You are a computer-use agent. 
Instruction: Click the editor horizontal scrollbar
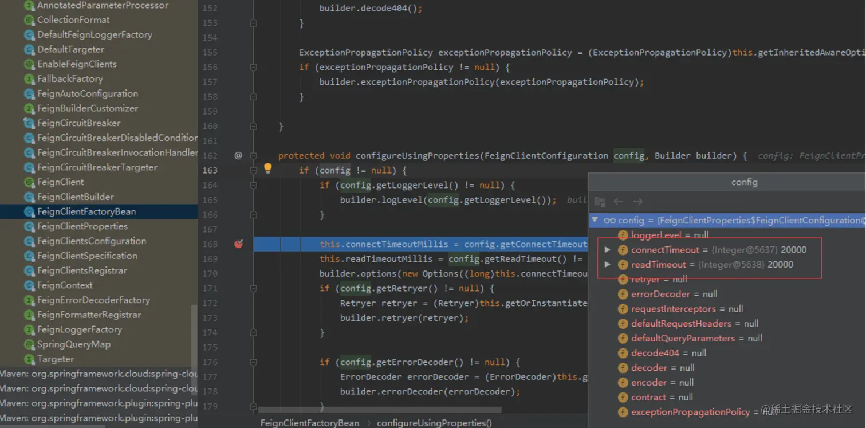(380, 410)
